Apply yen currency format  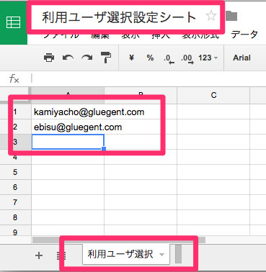(x=131, y=58)
